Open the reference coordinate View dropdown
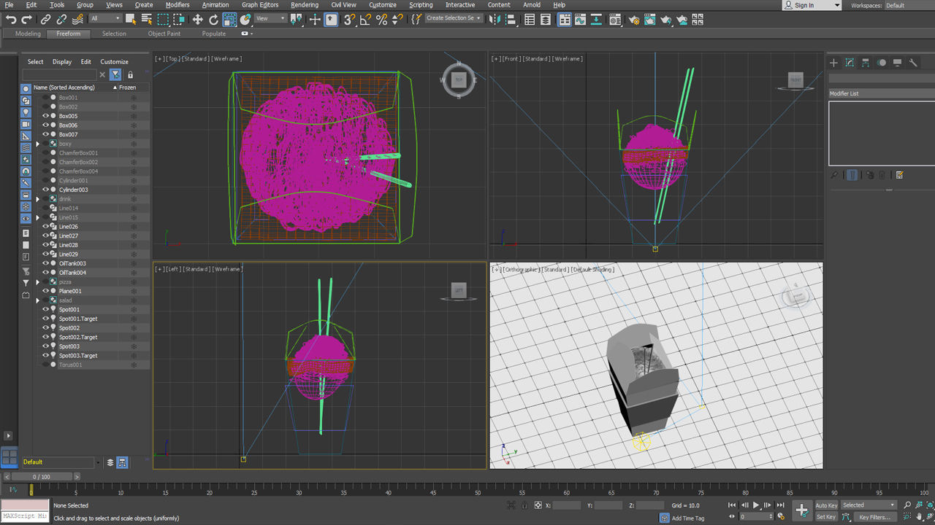The height and width of the screenshot is (525, 935). click(270, 18)
